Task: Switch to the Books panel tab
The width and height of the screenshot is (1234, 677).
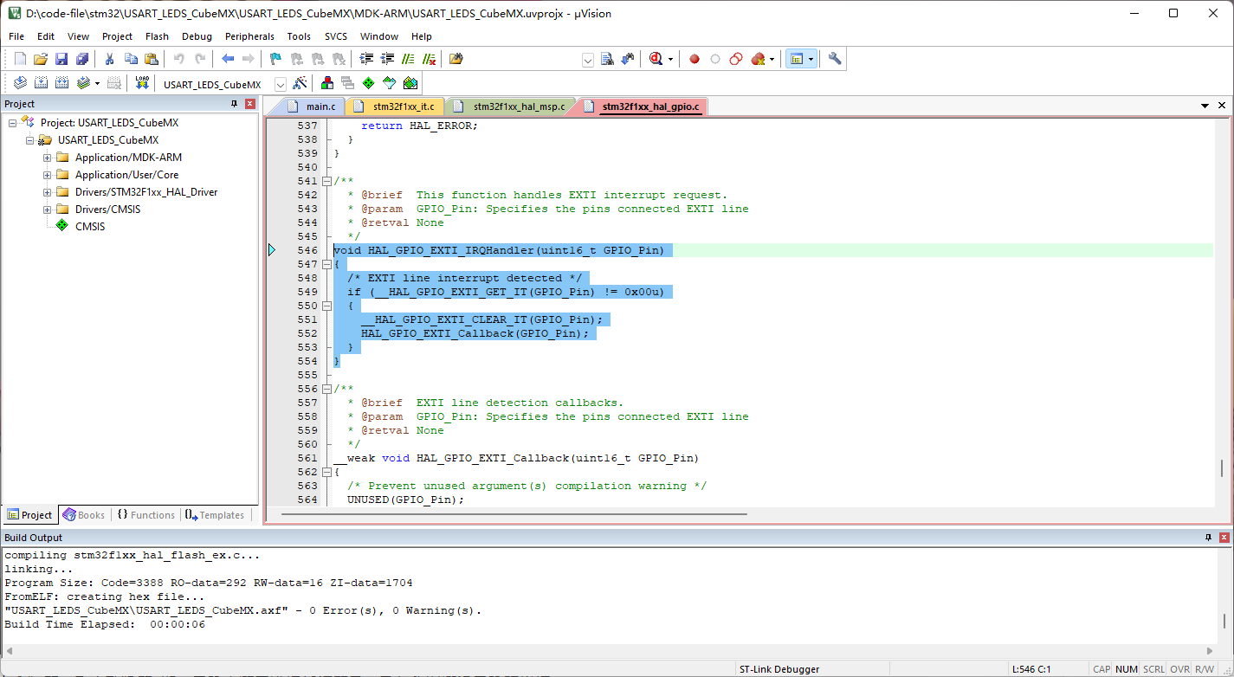Action: point(84,515)
